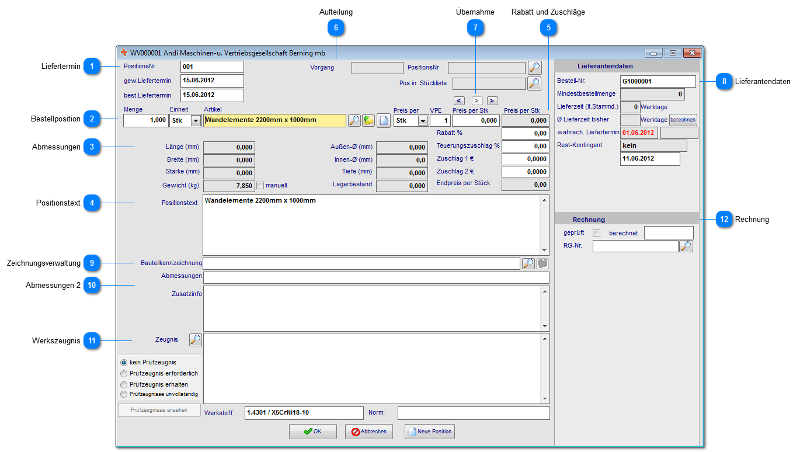Click the white 'Preis per Stk' input field
The height and width of the screenshot is (452, 800).
(476, 121)
